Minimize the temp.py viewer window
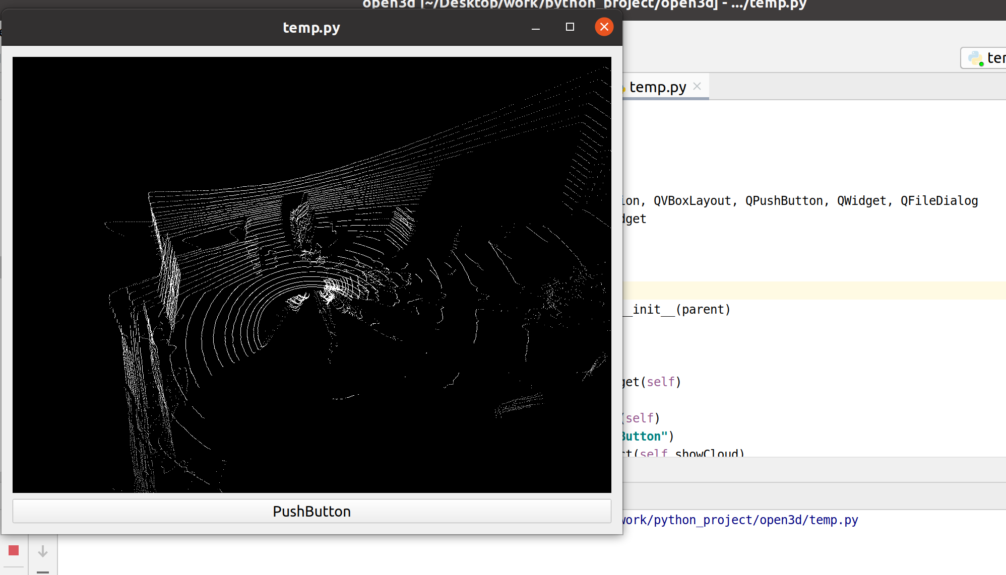Viewport: 1006px width, 575px height. 536,27
